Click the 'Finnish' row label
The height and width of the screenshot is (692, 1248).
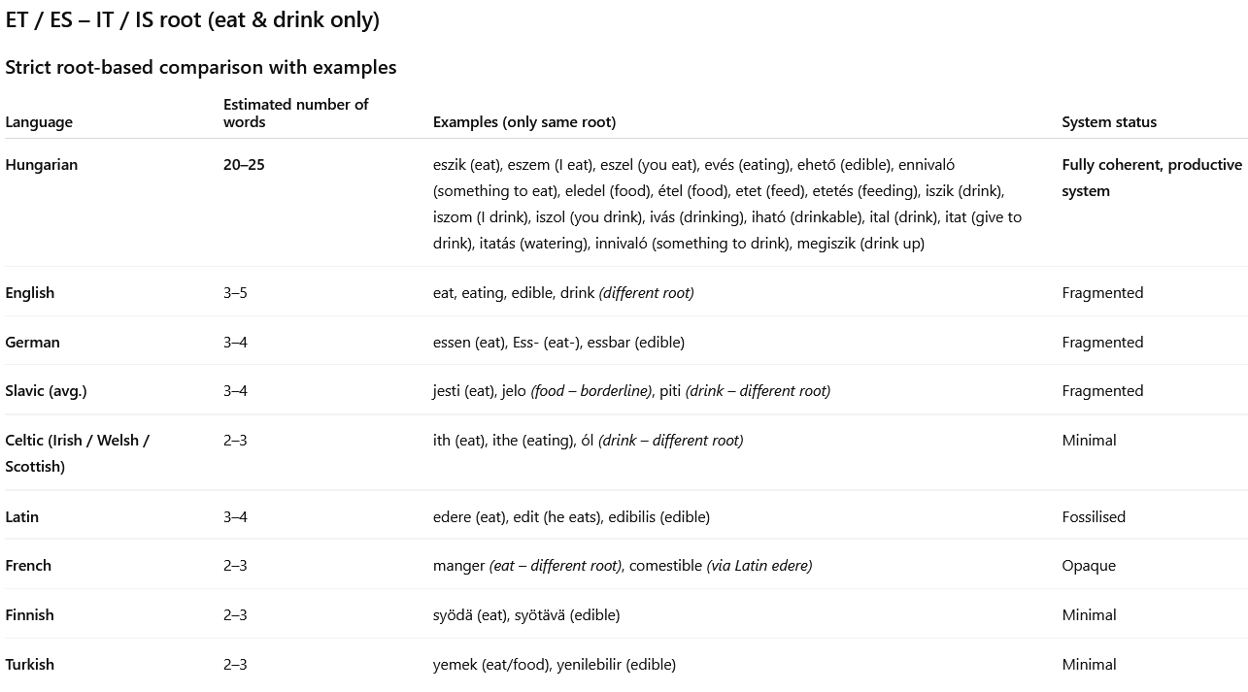coord(29,615)
